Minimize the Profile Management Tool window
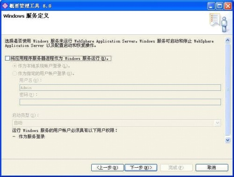Screen dimensions: 234x177 [211, 6]
